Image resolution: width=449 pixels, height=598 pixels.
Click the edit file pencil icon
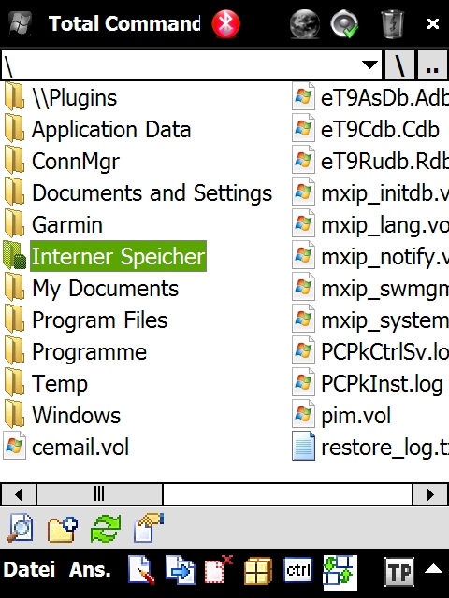(141, 570)
